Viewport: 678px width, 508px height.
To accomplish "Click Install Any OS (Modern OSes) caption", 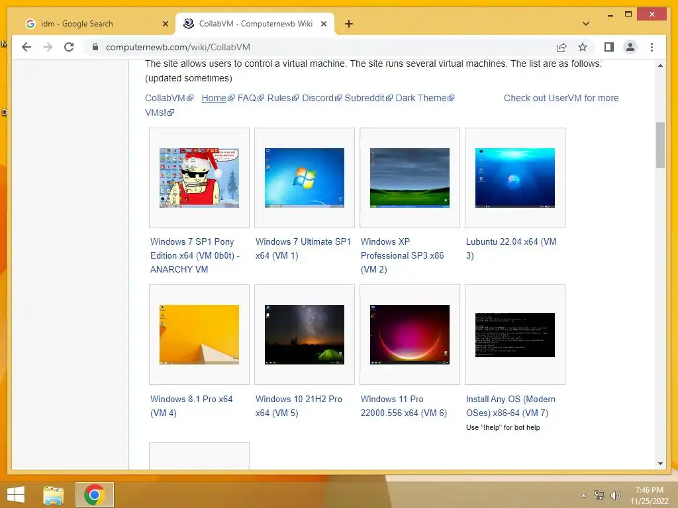I will (510, 405).
